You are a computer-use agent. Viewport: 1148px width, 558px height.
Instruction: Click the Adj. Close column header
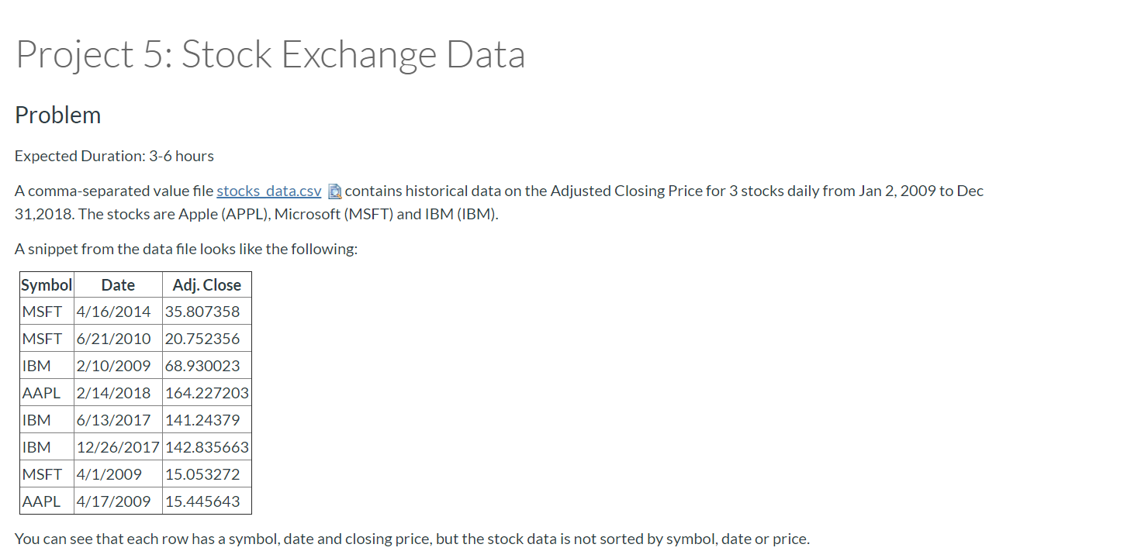(x=207, y=284)
